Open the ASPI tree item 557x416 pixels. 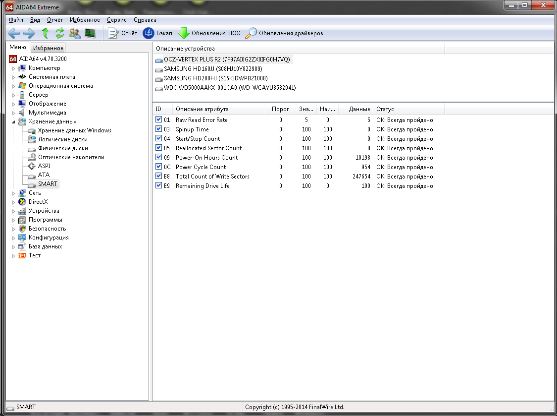44,166
